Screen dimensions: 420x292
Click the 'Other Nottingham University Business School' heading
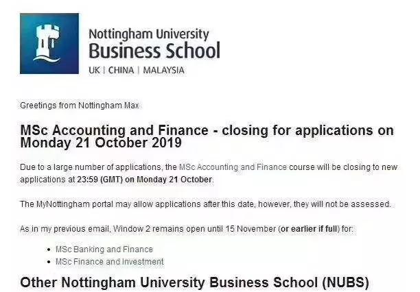point(194,282)
